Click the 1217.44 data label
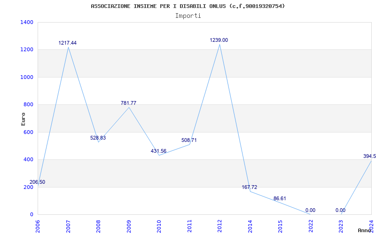Viewport: 376px width, 235px height. pyautogui.click(x=68, y=43)
